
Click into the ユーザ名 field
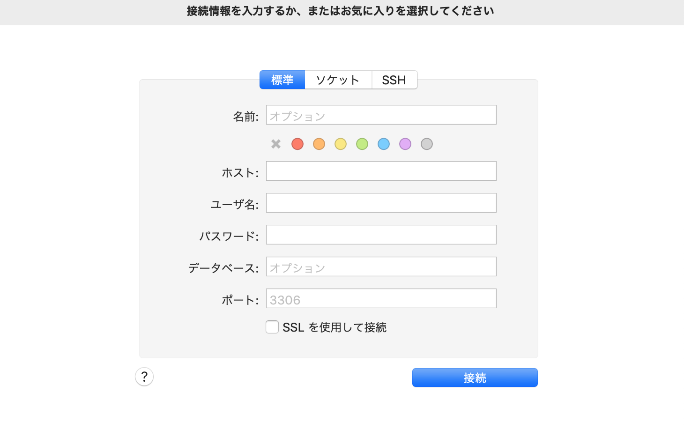coord(381,203)
